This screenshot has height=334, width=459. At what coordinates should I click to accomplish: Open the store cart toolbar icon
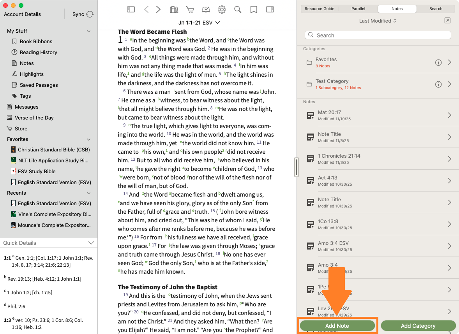click(190, 9)
